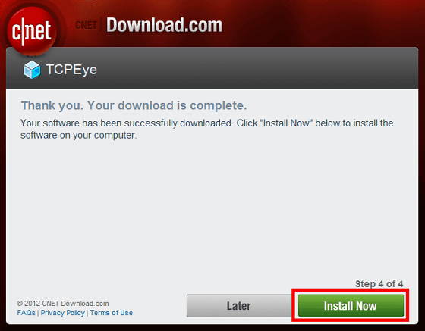Click the 2012 CNET Download.com copyright text

[x=63, y=304]
